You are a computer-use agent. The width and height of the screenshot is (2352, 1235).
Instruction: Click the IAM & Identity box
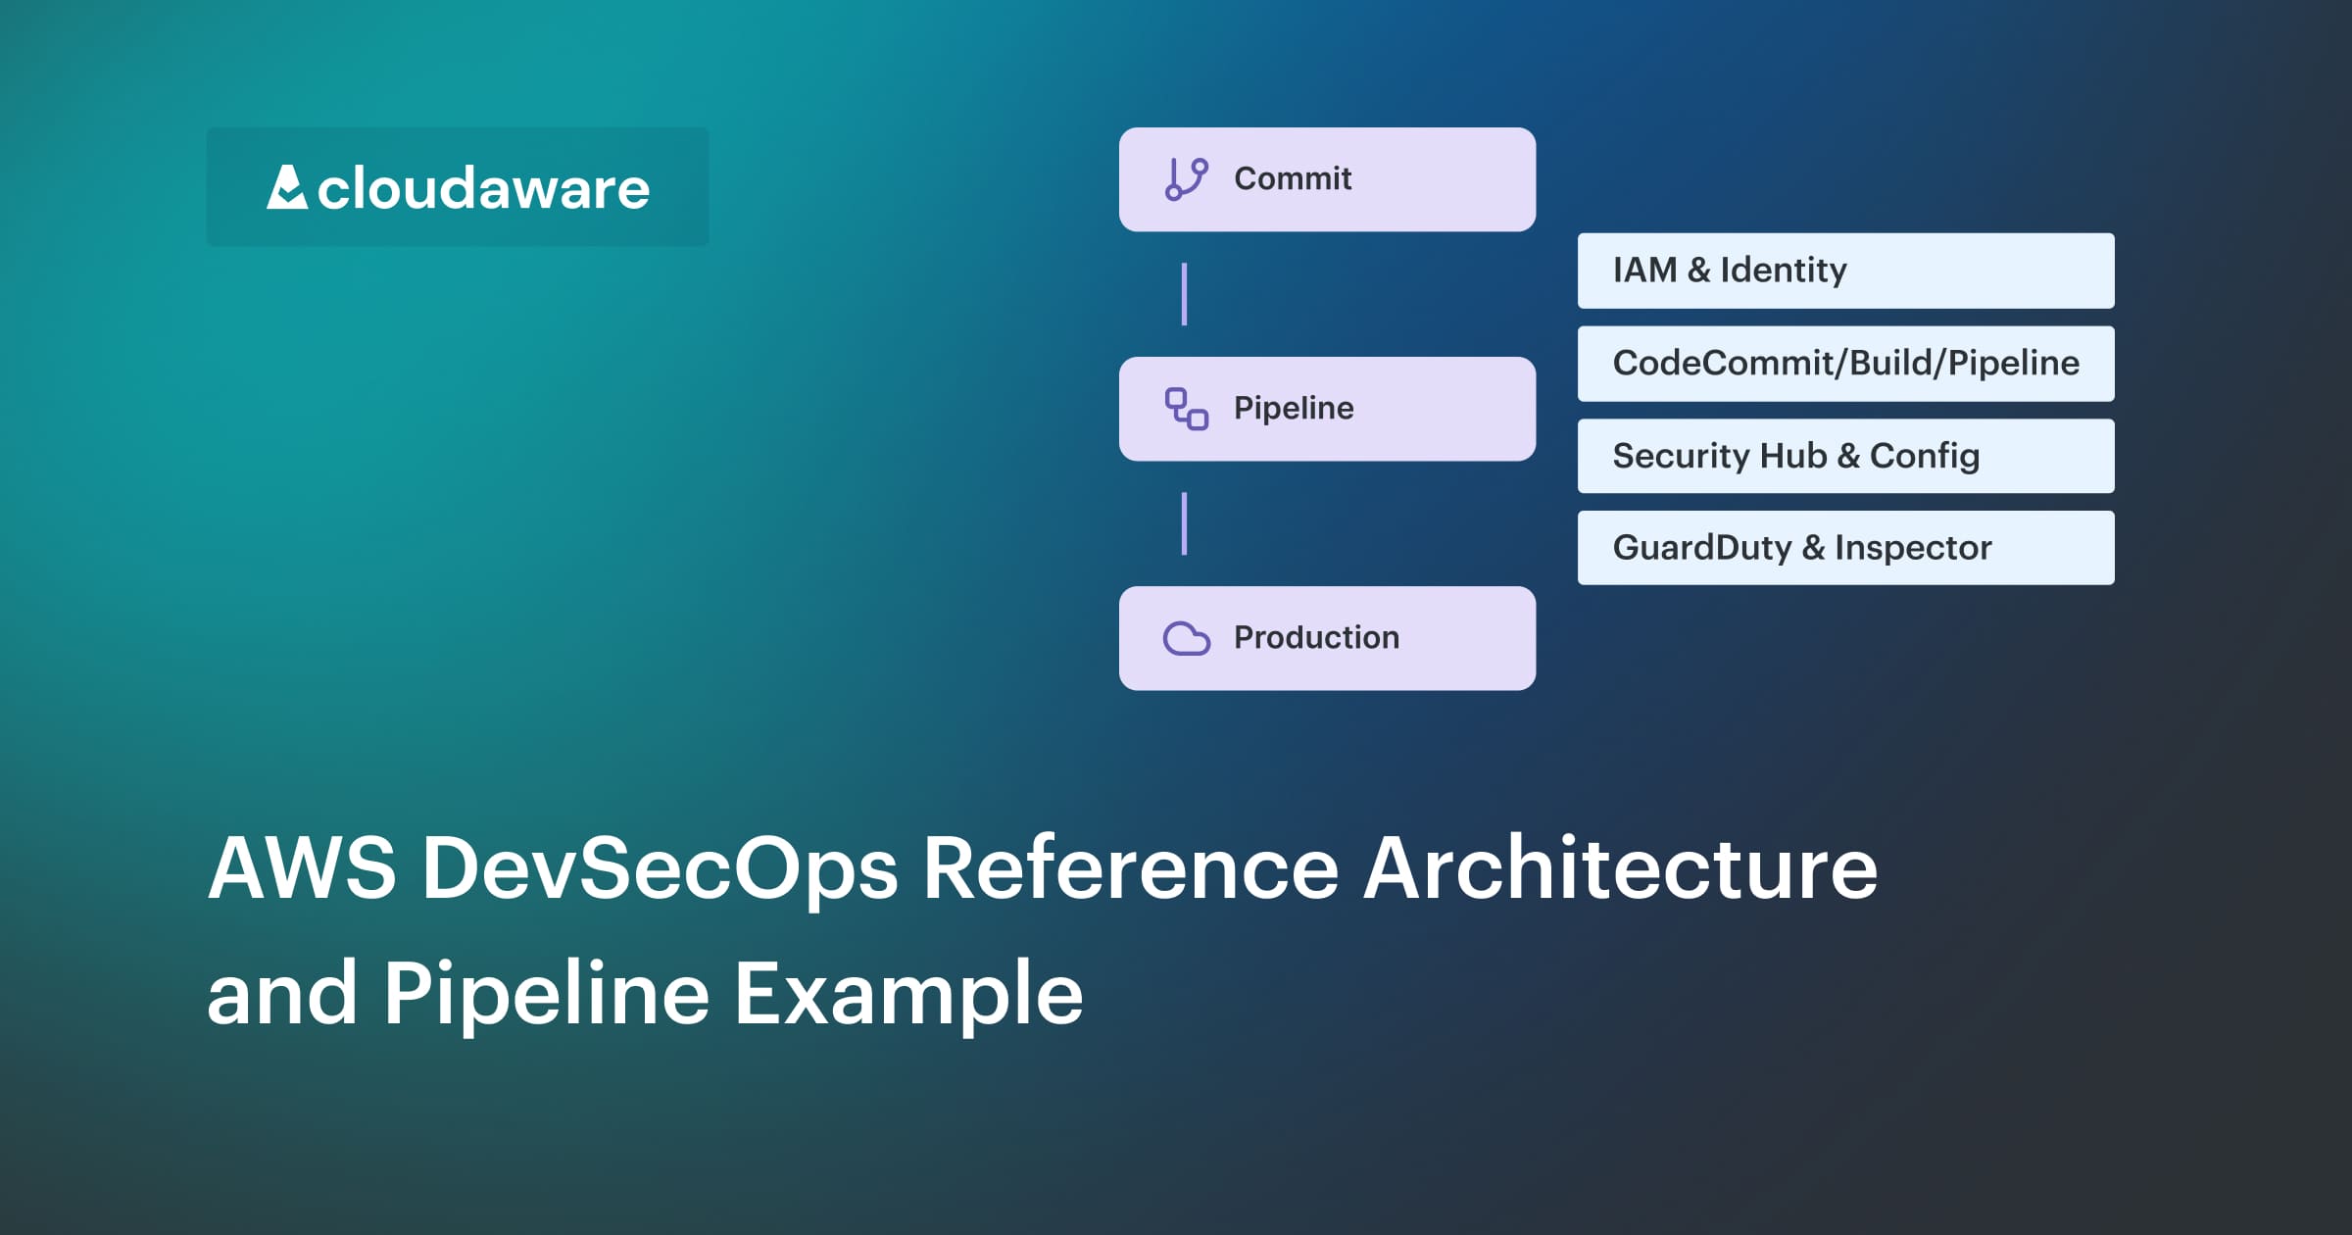[x=1845, y=271]
